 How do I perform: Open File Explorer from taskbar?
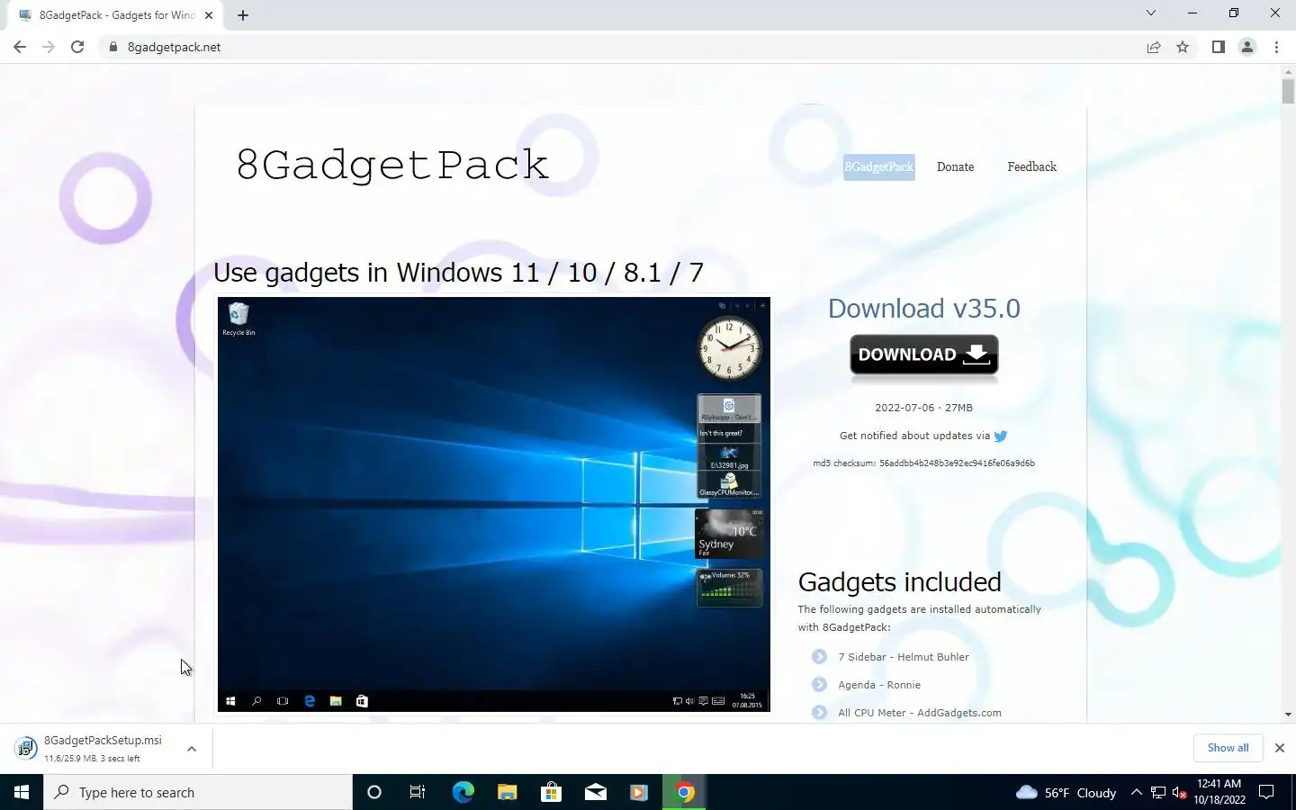(507, 792)
